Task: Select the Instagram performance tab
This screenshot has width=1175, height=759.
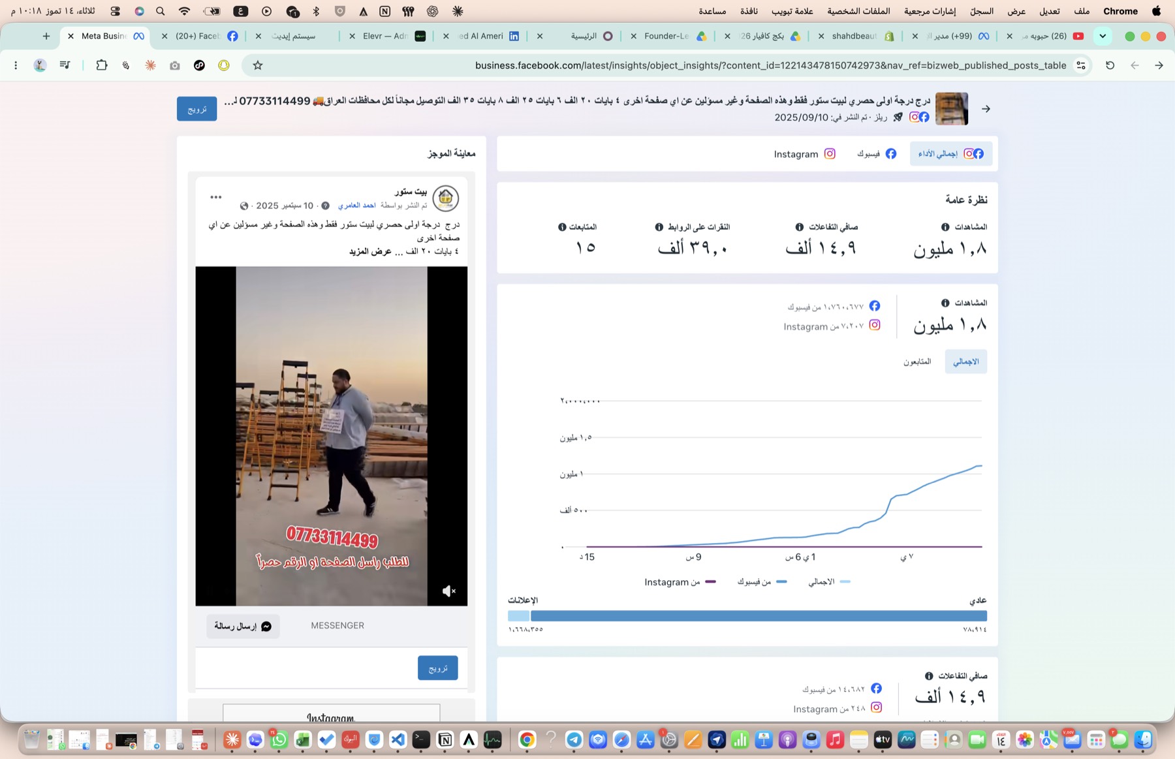Action: coord(804,154)
